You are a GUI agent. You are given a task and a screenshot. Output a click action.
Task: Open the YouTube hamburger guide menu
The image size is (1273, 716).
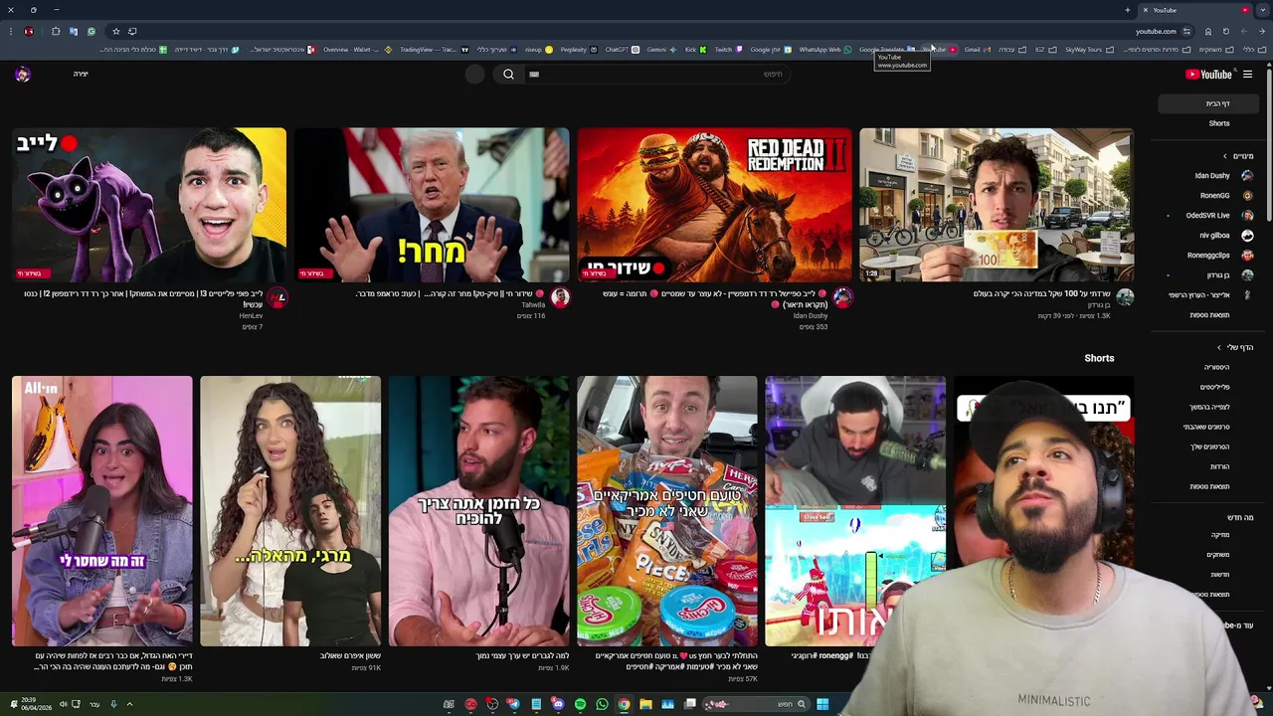pos(1247,74)
